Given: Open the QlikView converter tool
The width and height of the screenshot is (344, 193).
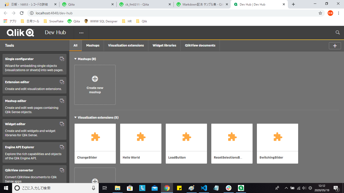Looking at the screenshot, I should 35,174.
